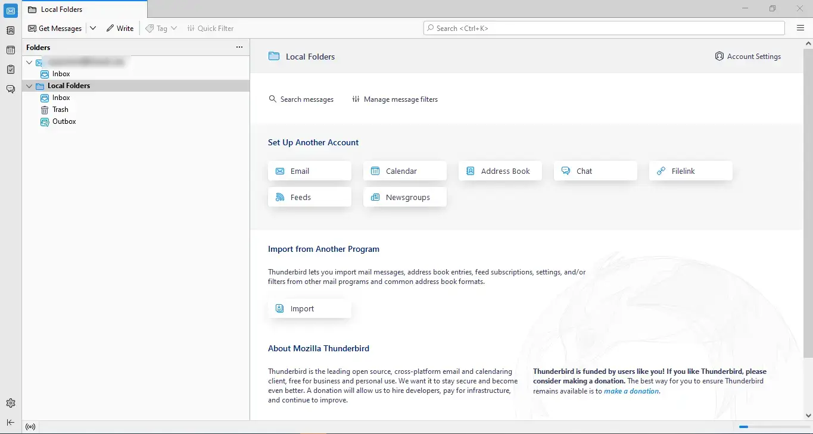
Task: Select the Trash folder
Action: click(x=60, y=110)
